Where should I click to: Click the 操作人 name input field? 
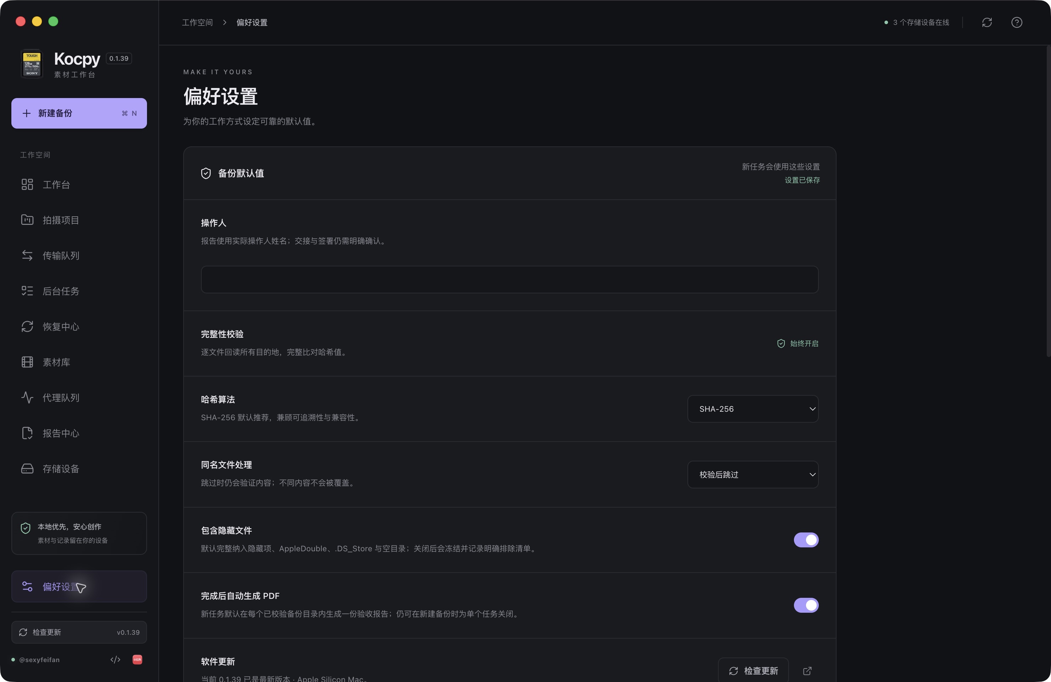[510, 279]
